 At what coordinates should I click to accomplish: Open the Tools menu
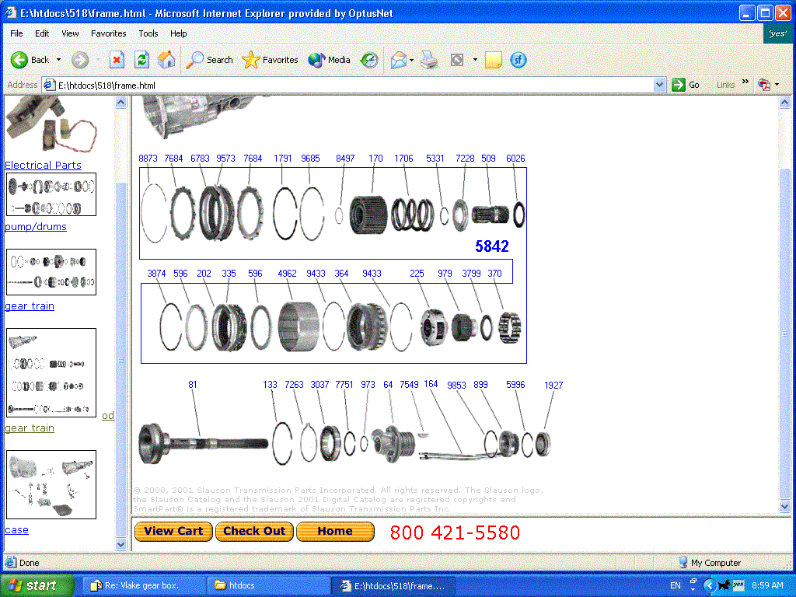[148, 33]
